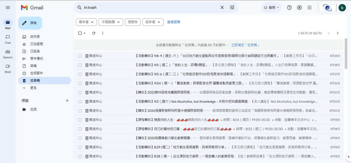Check the box for 樂跑你的人生 email

pyautogui.click(x=80, y=120)
